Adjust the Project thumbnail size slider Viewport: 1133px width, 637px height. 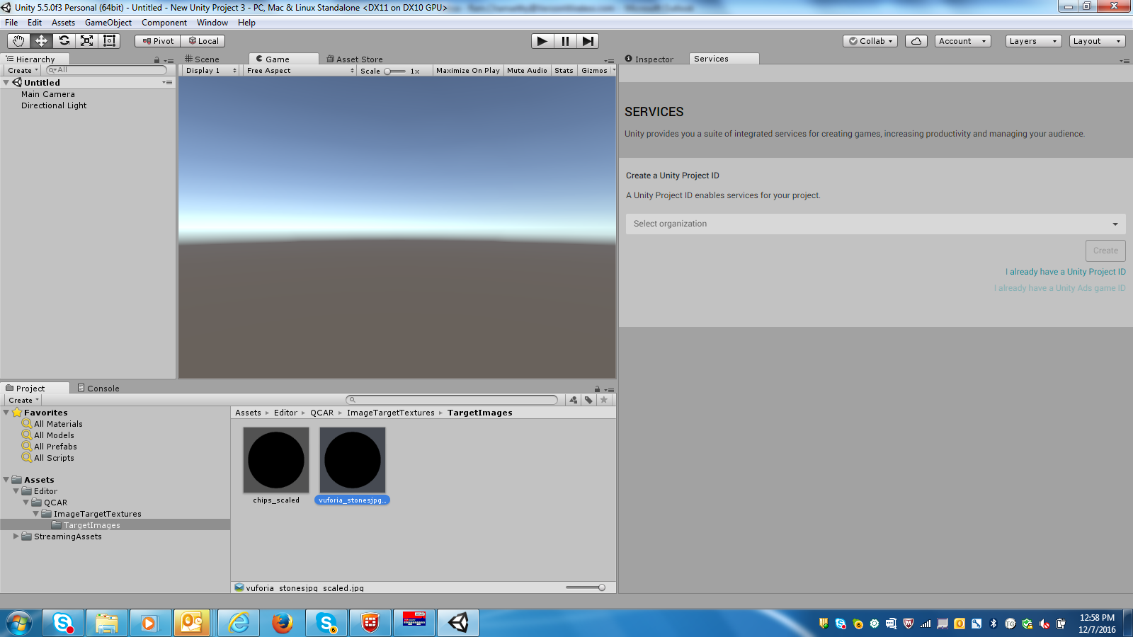coord(586,587)
